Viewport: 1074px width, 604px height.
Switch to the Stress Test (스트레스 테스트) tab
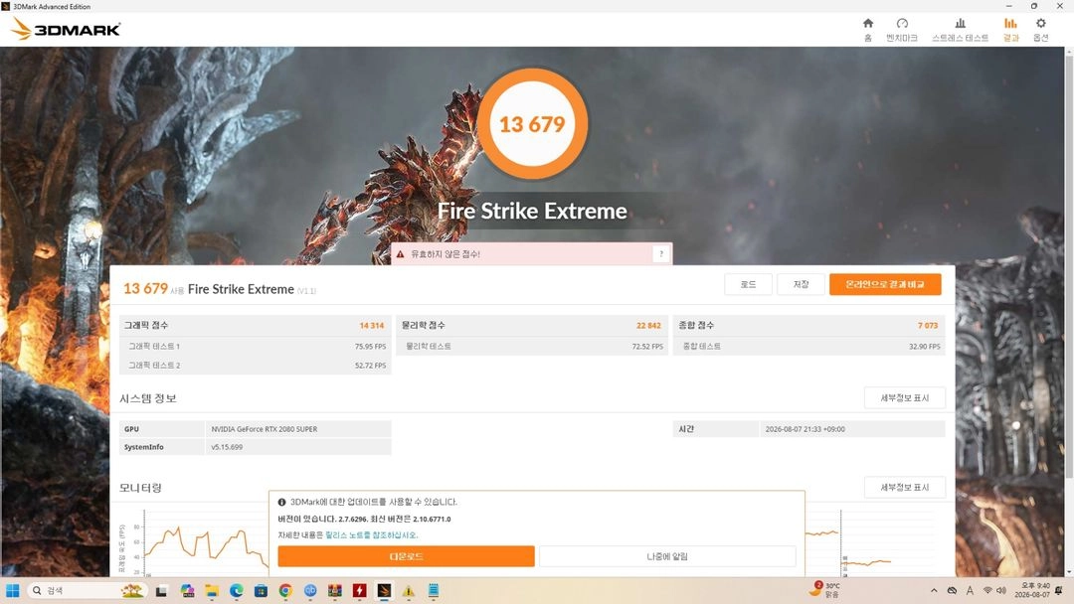(960, 30)
